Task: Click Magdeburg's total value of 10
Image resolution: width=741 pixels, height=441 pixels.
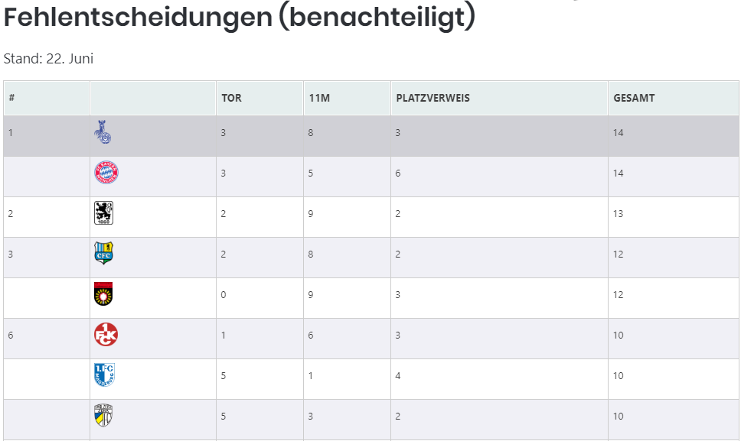Action: coord(619,375)
